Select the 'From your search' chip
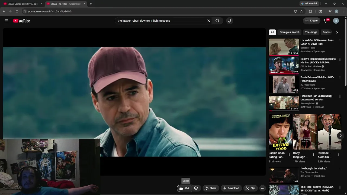This screenshot has height=195, width=347. point(289,32)
